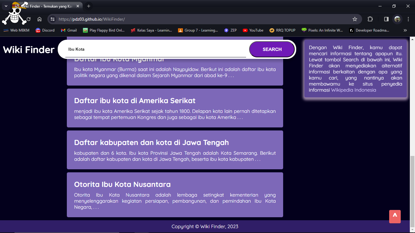
Task: Follow the Wikipedia Indonesia link
Action: pos(354,90)
